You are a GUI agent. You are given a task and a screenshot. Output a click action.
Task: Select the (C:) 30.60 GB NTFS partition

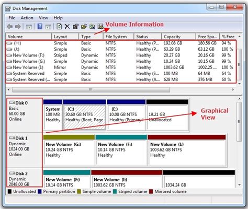[x=85, y=115]
